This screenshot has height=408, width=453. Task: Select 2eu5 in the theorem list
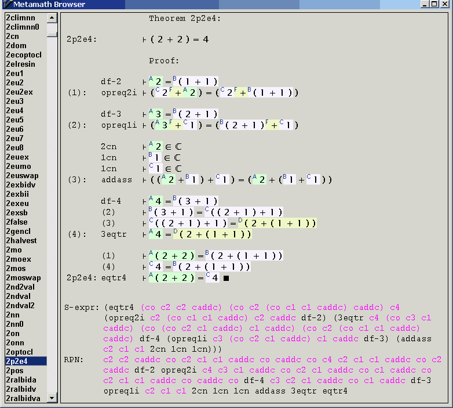click(x=14, y=120)
